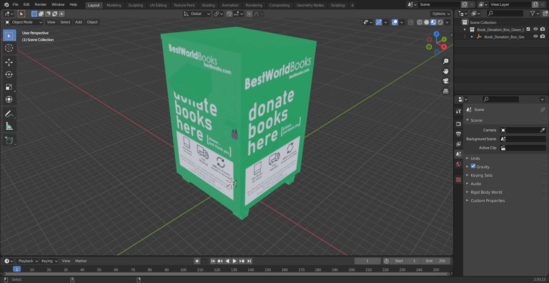This screenshot has height=283, width=549.
Task: Open the Output properties tab
Action: click(x=458, y=134)
